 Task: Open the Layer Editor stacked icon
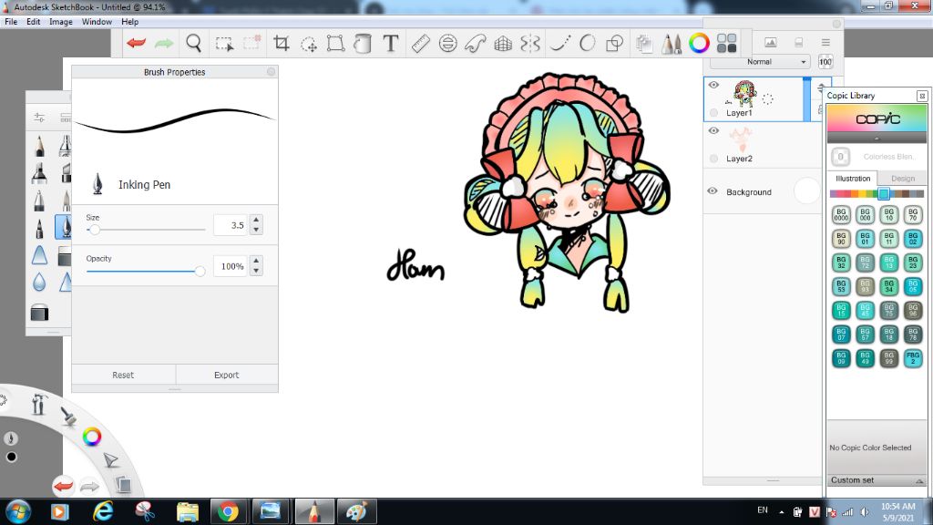[x=643, y=44]
